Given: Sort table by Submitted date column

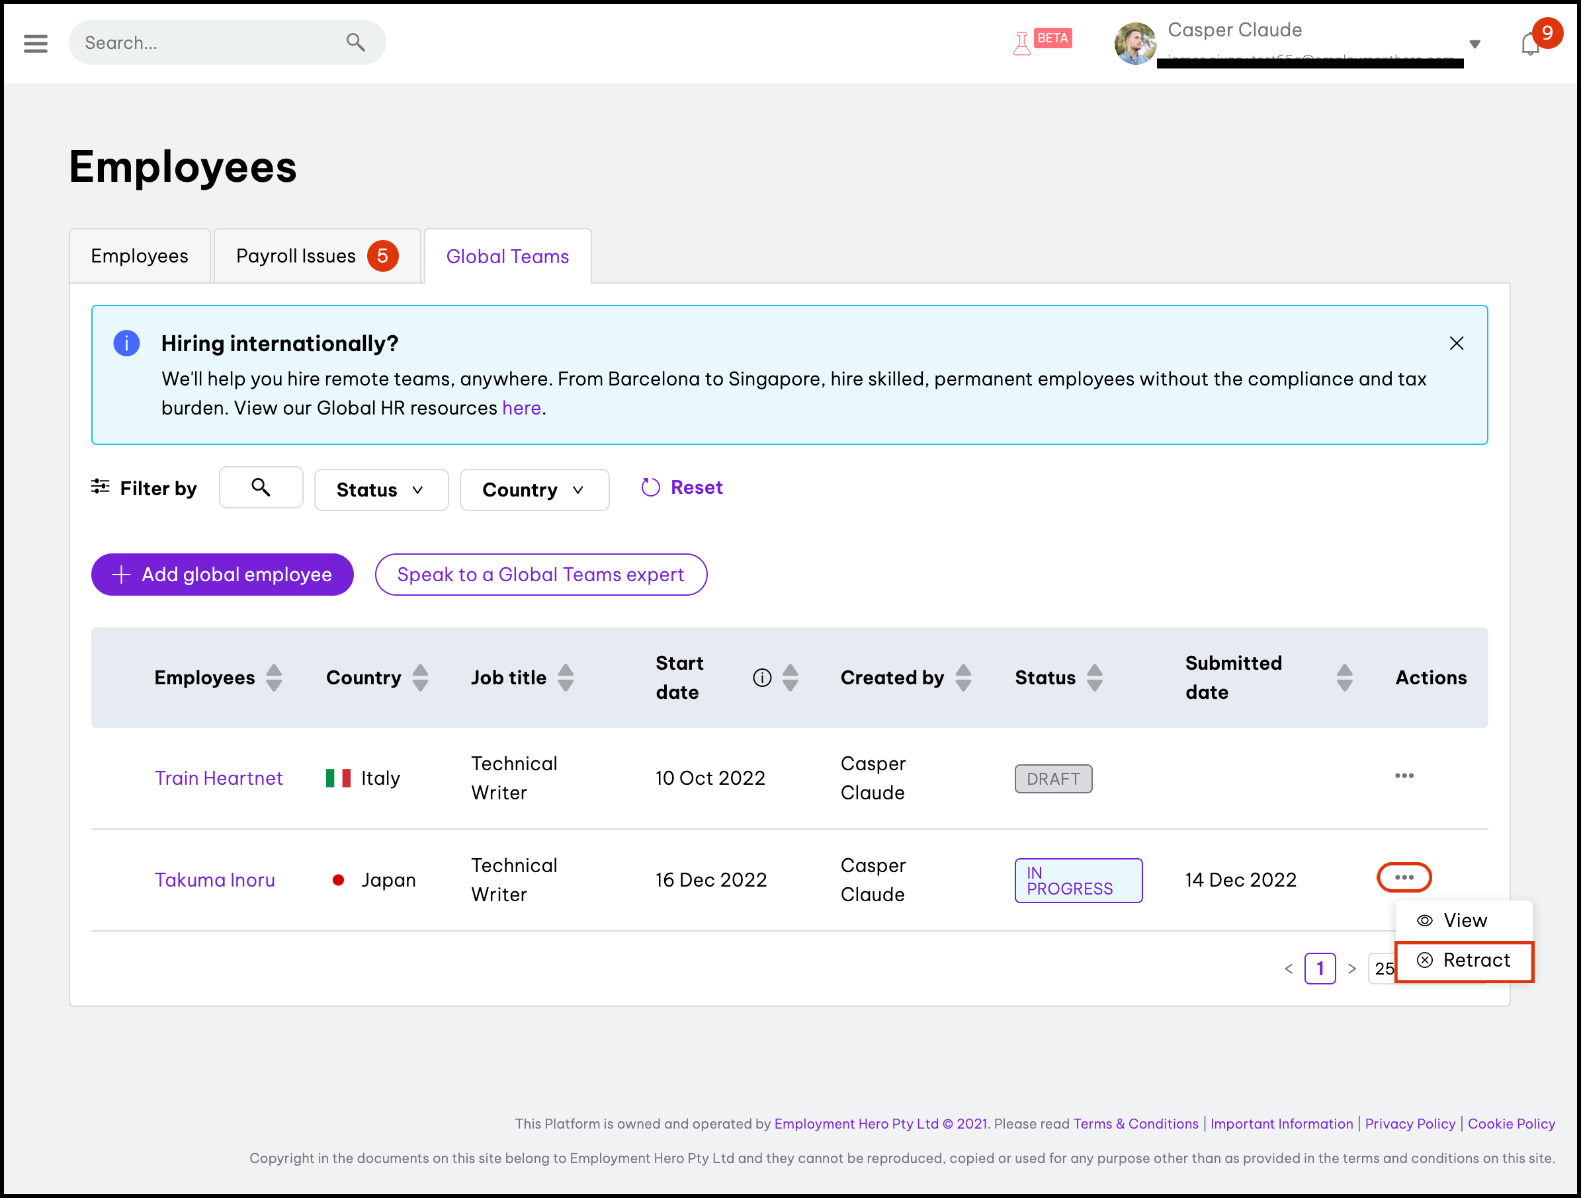Looking at the screenshot, I should [1344, 677].
